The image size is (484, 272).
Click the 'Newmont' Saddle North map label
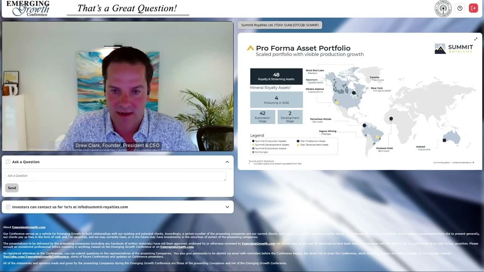point(312,80)
